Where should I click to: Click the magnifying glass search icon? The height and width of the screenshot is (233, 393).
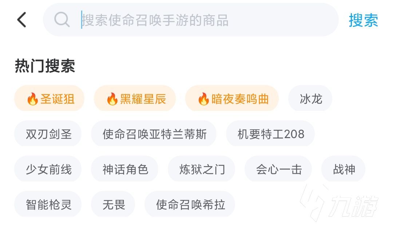coord(62,20)
